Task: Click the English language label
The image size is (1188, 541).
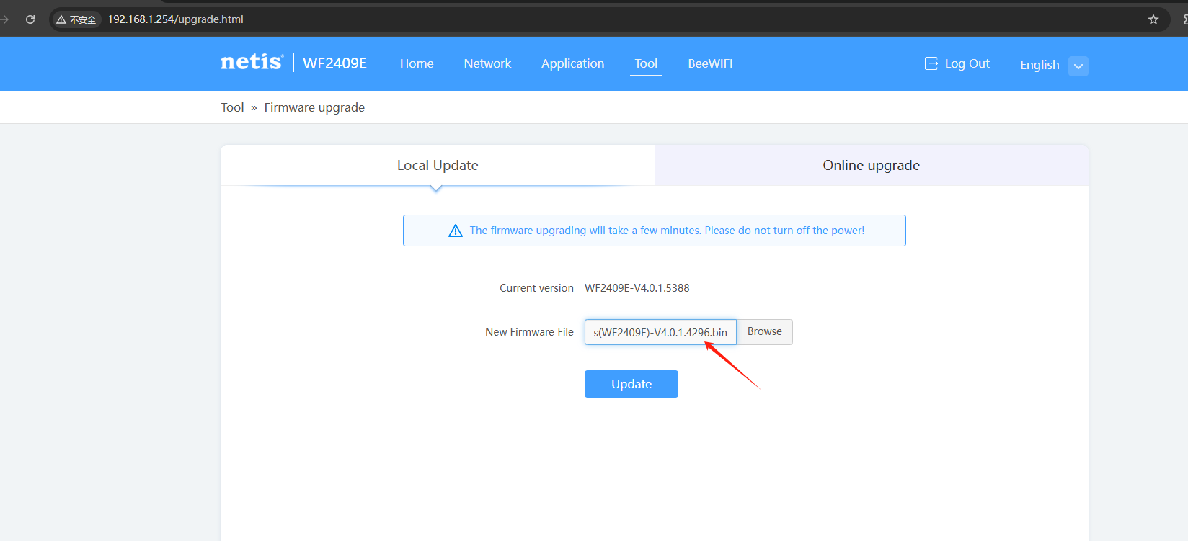Action: click(x=1039, y=65)
